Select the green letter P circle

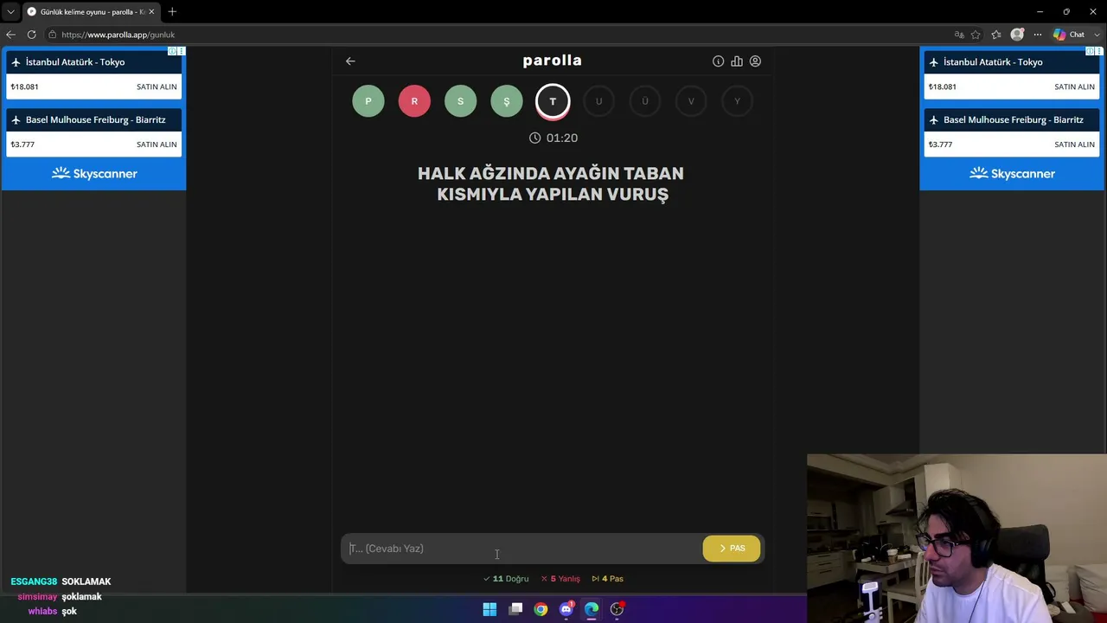[x=368, y=101]
